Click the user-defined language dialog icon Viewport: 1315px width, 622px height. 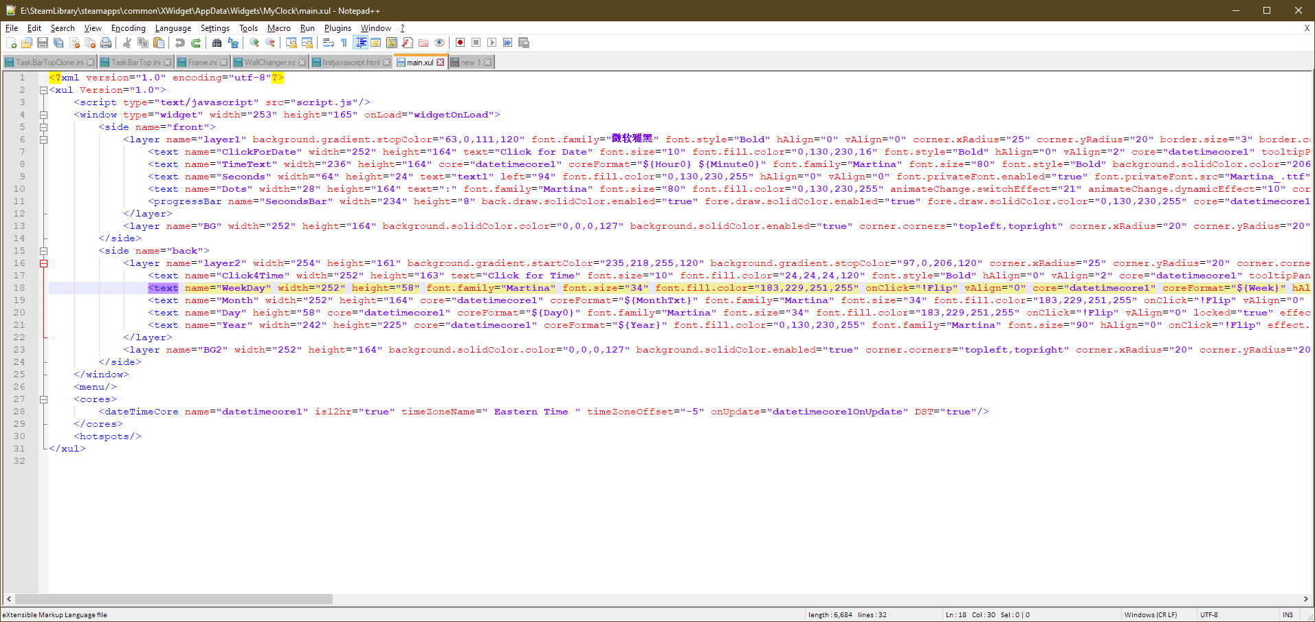376,43
